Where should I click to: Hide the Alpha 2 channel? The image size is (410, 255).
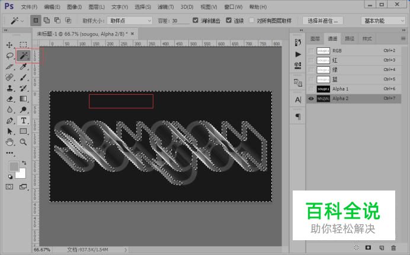click(x=311, y=98)
